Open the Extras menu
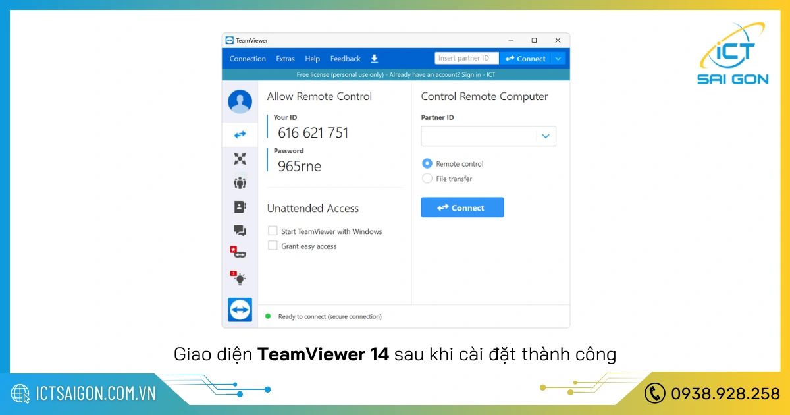This screenshot has width=790, height=415. pyautogui.click(x=285, y=58)
